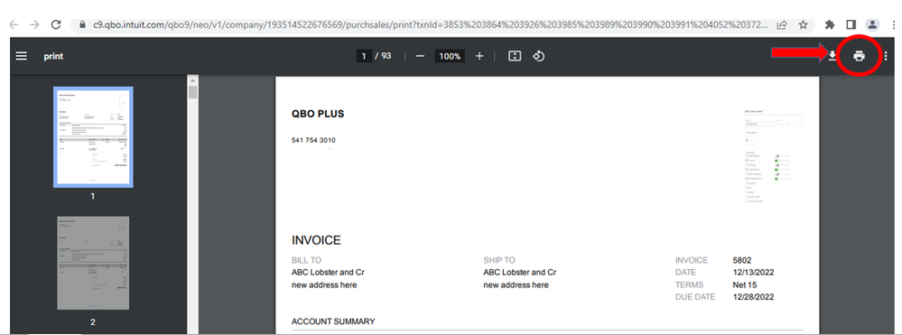Go back with the browser back arrow
Screen dimensions: 902x335
14,24
